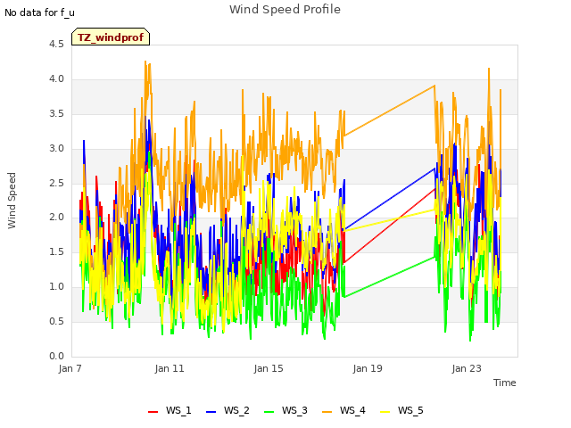Click the green WS_3 gap line segment
Screen dimensions: 571x428
[389, 277]
